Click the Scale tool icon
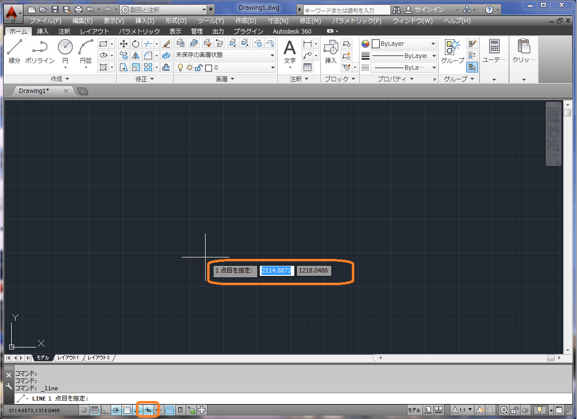 (136, 67)
